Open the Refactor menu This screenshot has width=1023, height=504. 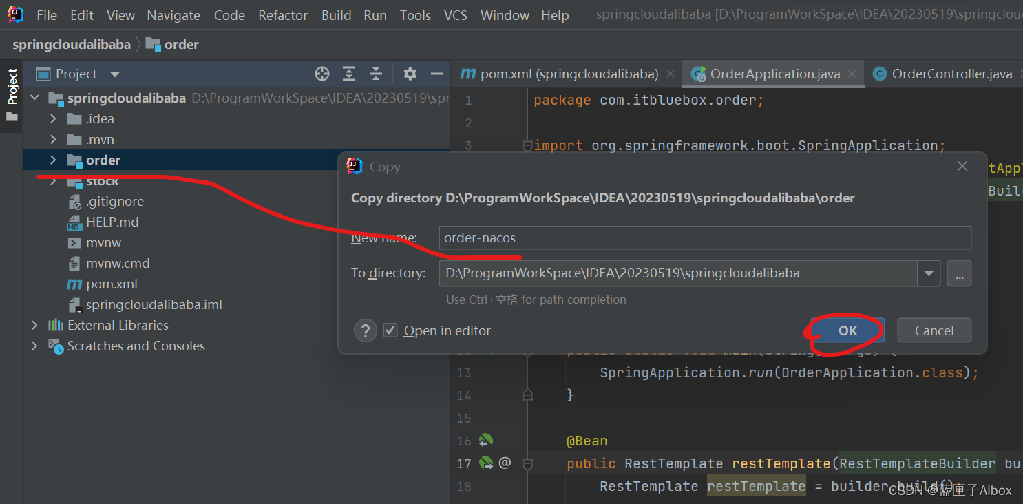click(x=283, y=15)
